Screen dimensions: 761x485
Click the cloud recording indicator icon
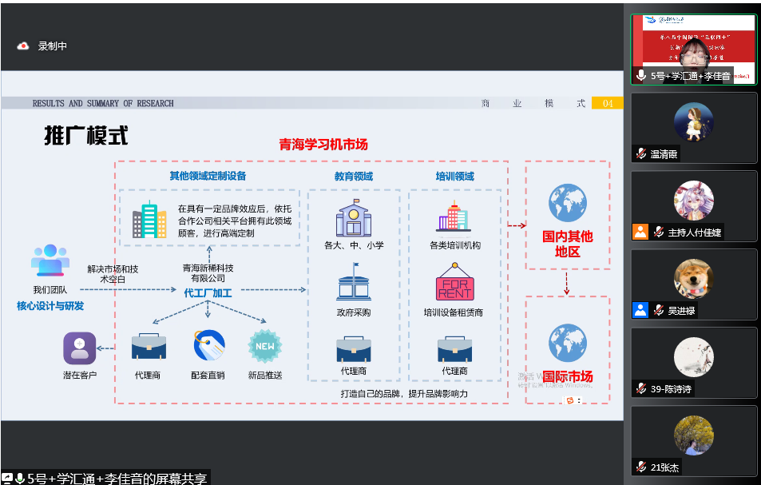pos(23,46)
